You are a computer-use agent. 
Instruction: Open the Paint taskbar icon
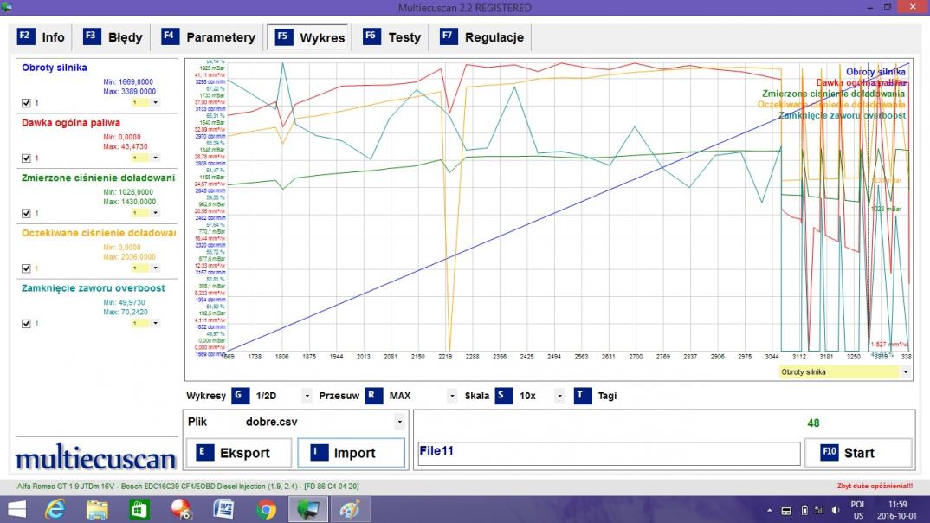click(350, 510)
